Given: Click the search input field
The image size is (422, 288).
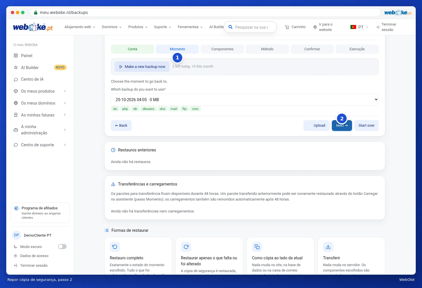Looking at the screenshot, I should [251, 27].
